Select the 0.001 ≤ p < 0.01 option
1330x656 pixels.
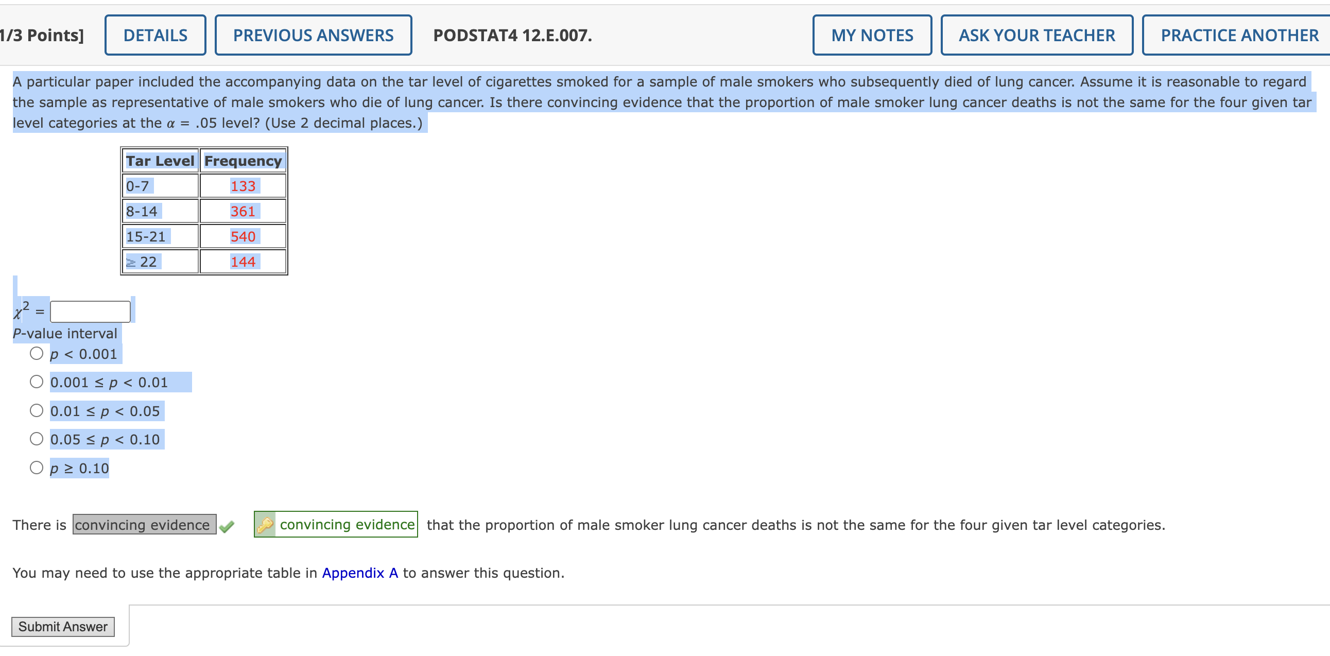pyautogui.click(x=36, y=382)
